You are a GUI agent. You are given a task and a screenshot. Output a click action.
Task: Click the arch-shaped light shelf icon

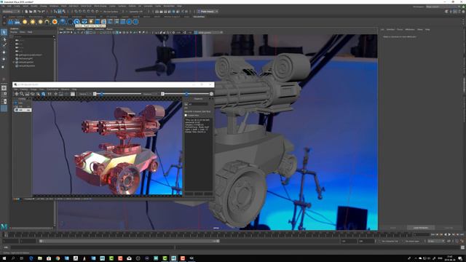pyautogui.click(x=47, y=22)
